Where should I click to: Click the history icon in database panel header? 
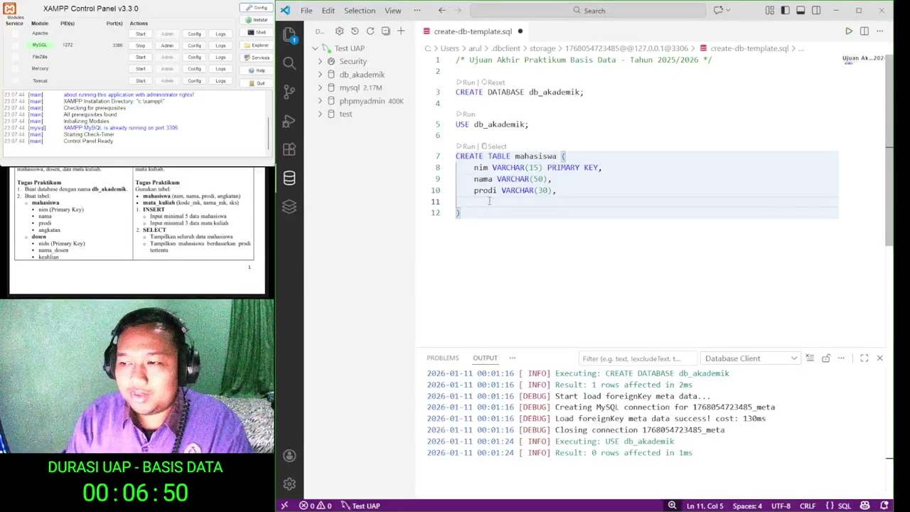(x=355, y=31)
